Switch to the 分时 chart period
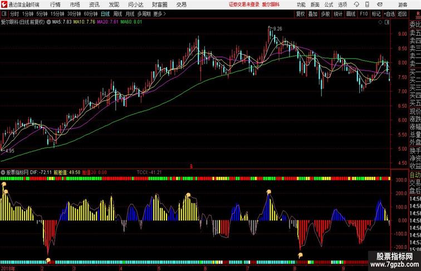 pos(14,14)
